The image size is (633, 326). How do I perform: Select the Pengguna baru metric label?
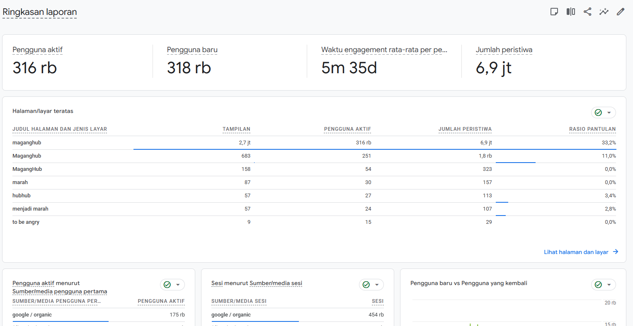(x=192, y=50)
